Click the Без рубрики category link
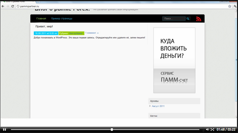Screen dimensions: 238x133 coord(76,33)
